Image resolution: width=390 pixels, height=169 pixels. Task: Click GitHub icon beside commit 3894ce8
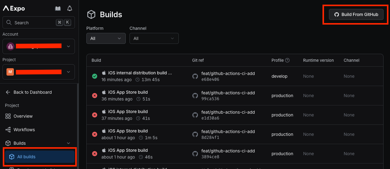click(195, 154)
